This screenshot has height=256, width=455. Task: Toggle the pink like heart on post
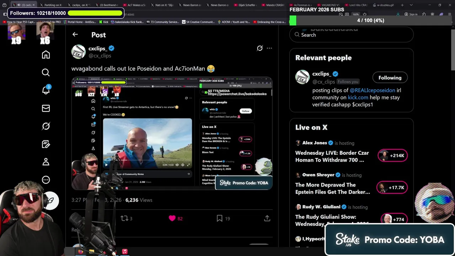pos(172,218)
